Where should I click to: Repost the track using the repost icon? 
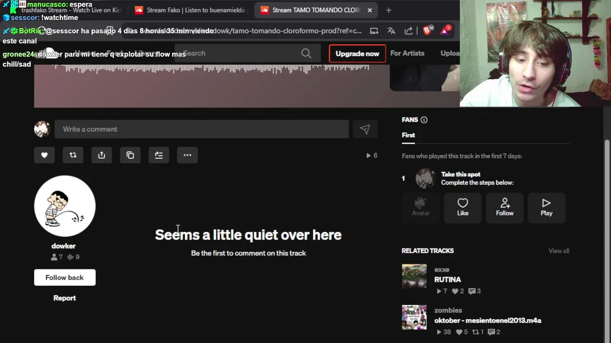point(73,155)
